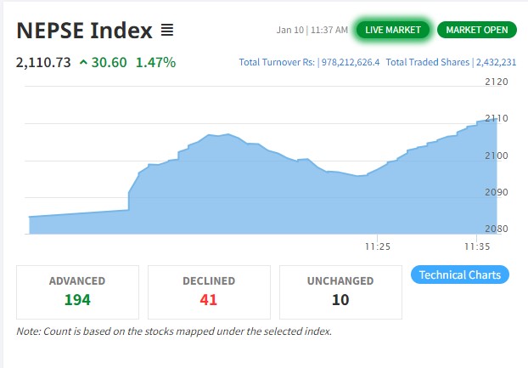Image resolution: width=528 pixels, height=368 pixels.
Task: Open Technical Charts
Action: 460,275
